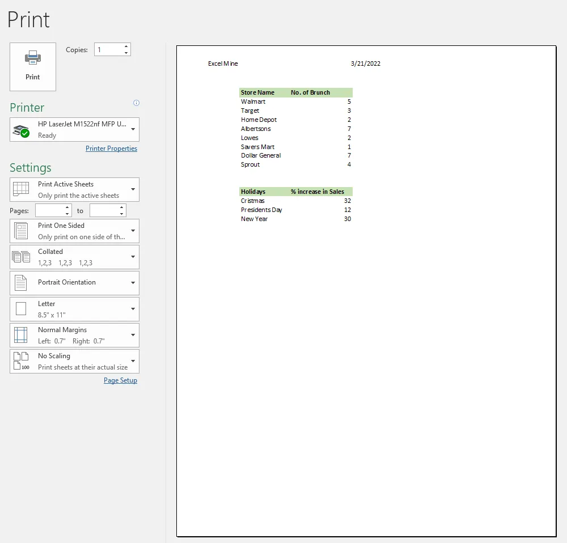Click the Albertsons row in preview
The image size is (567, 543).
click(296, 129)
